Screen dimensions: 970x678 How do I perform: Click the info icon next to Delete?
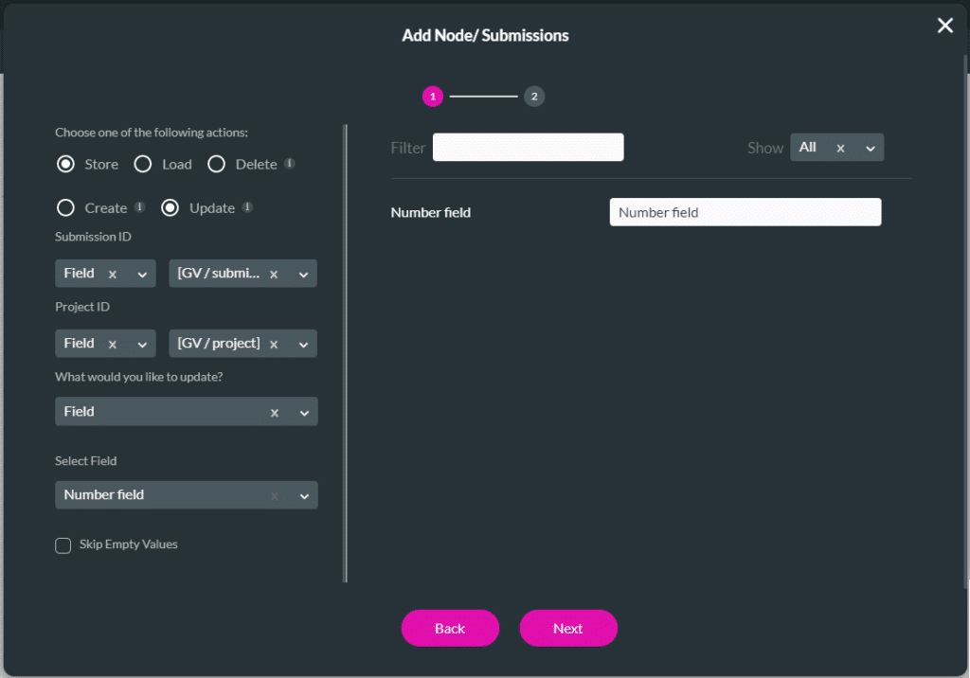[290, 163]
